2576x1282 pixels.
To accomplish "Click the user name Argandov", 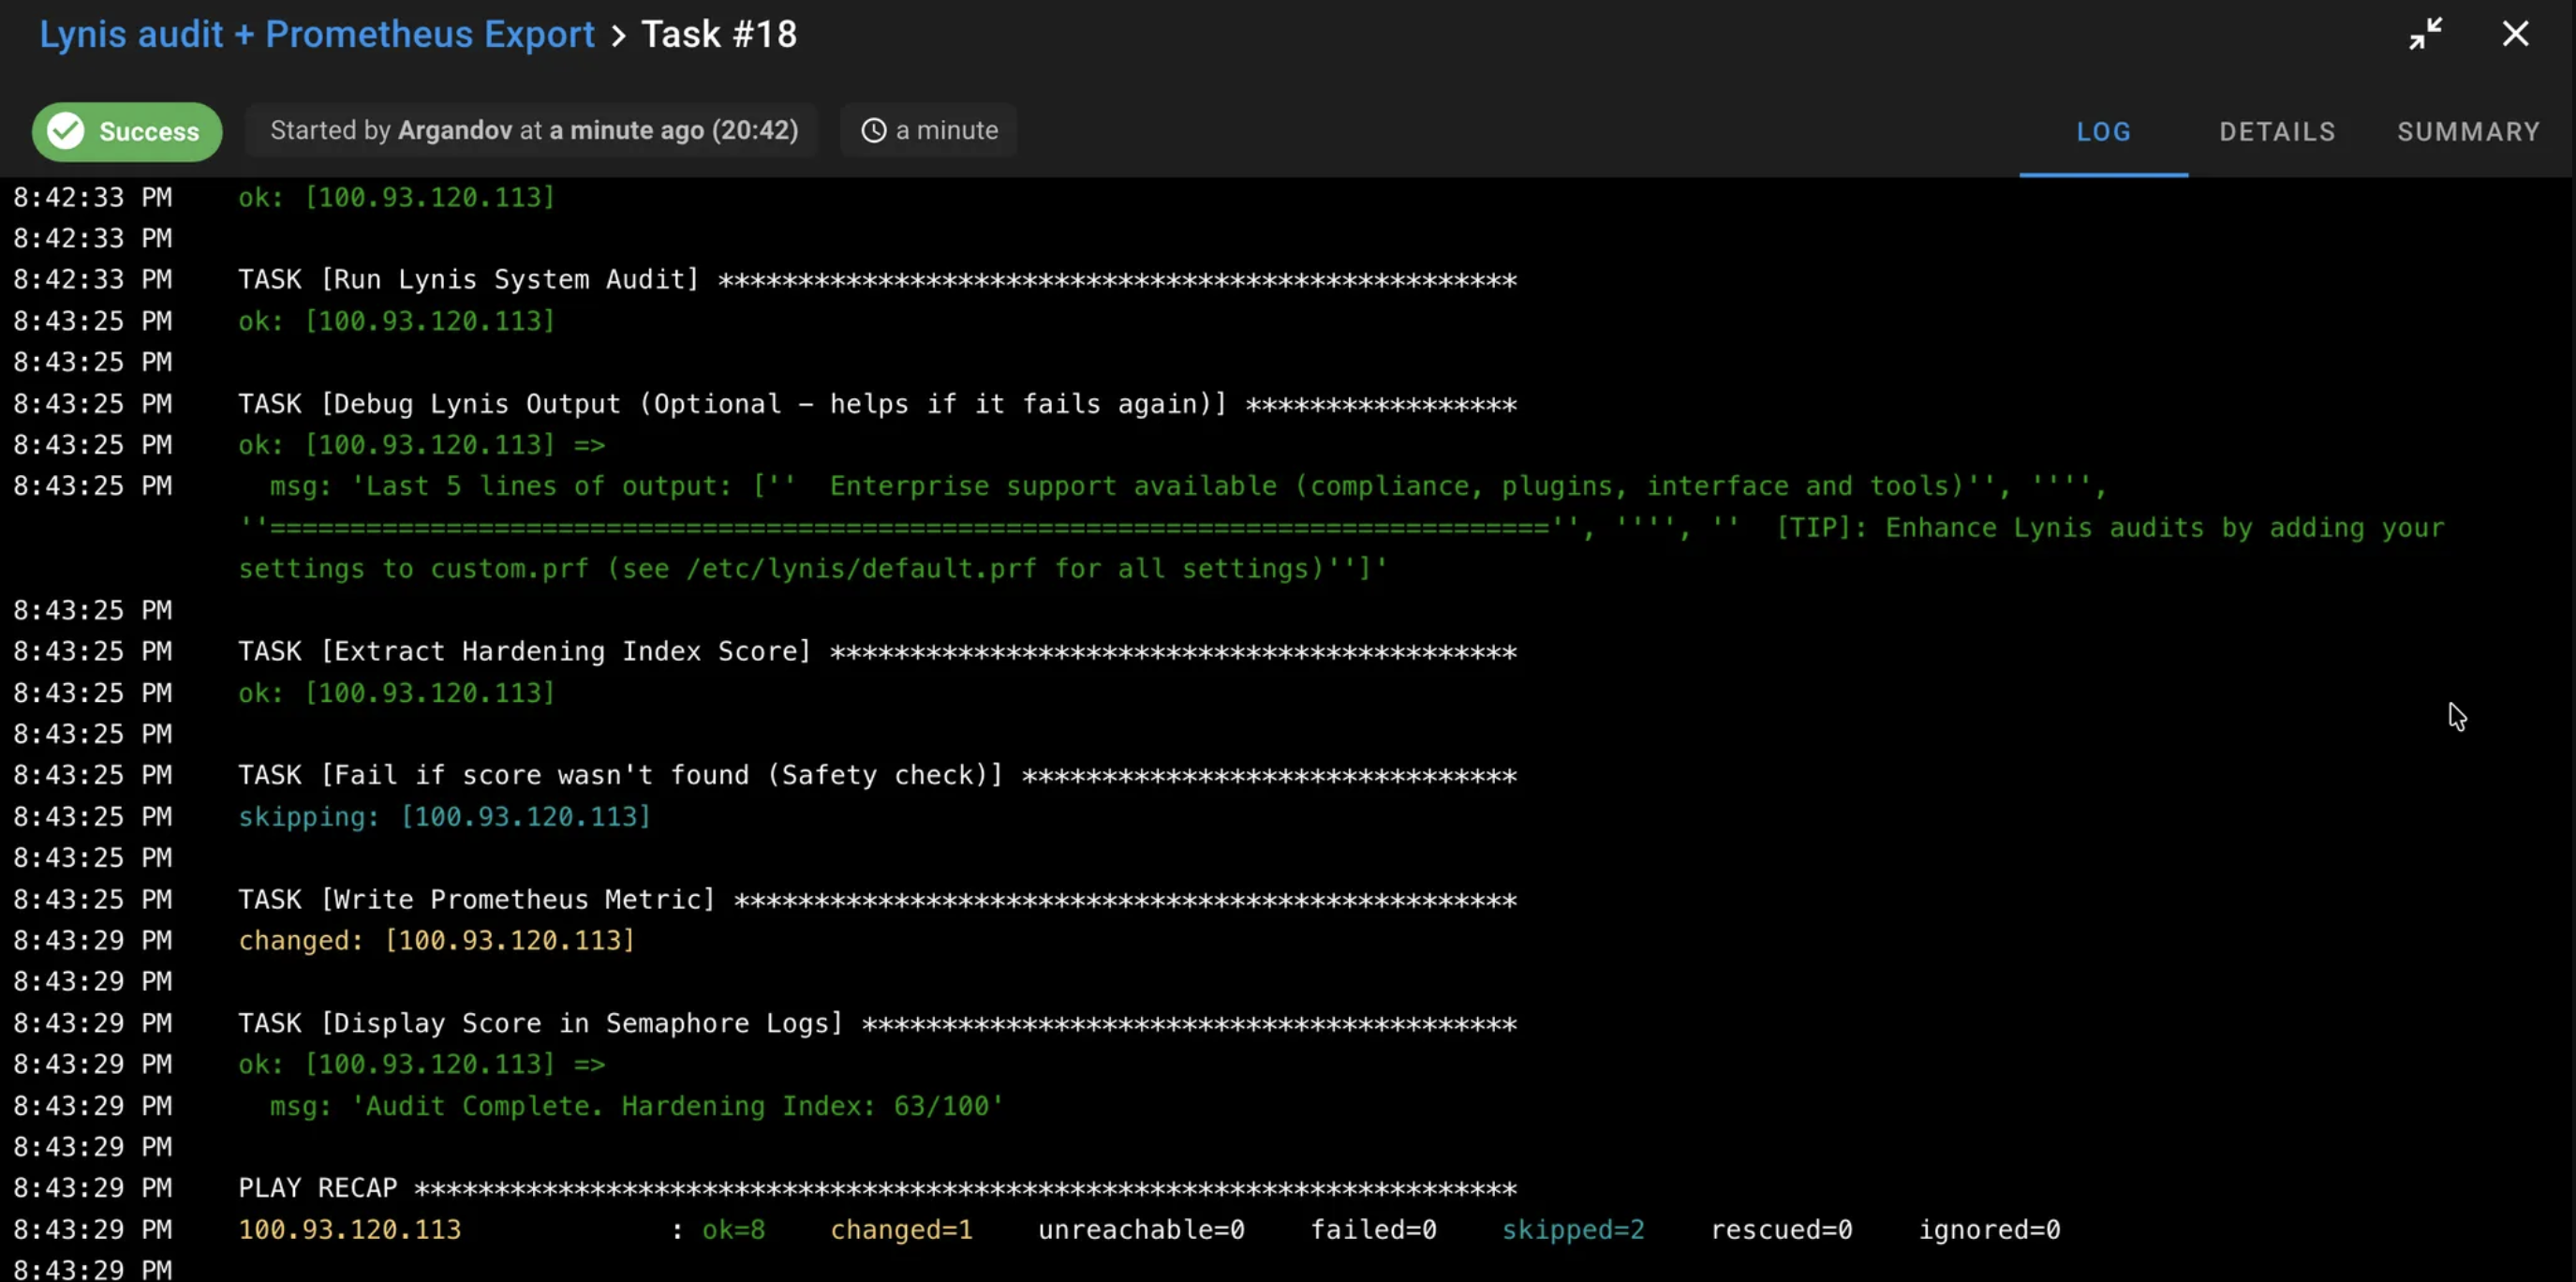I will pos(454,131).
